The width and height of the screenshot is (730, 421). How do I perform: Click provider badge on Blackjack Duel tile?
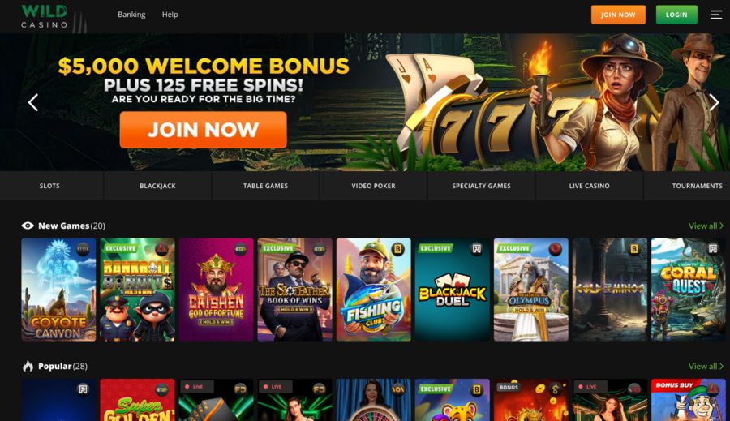pos(476,249)
